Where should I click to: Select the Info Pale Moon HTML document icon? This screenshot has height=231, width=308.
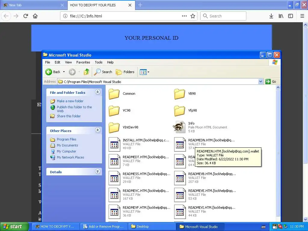coord(179,127)
